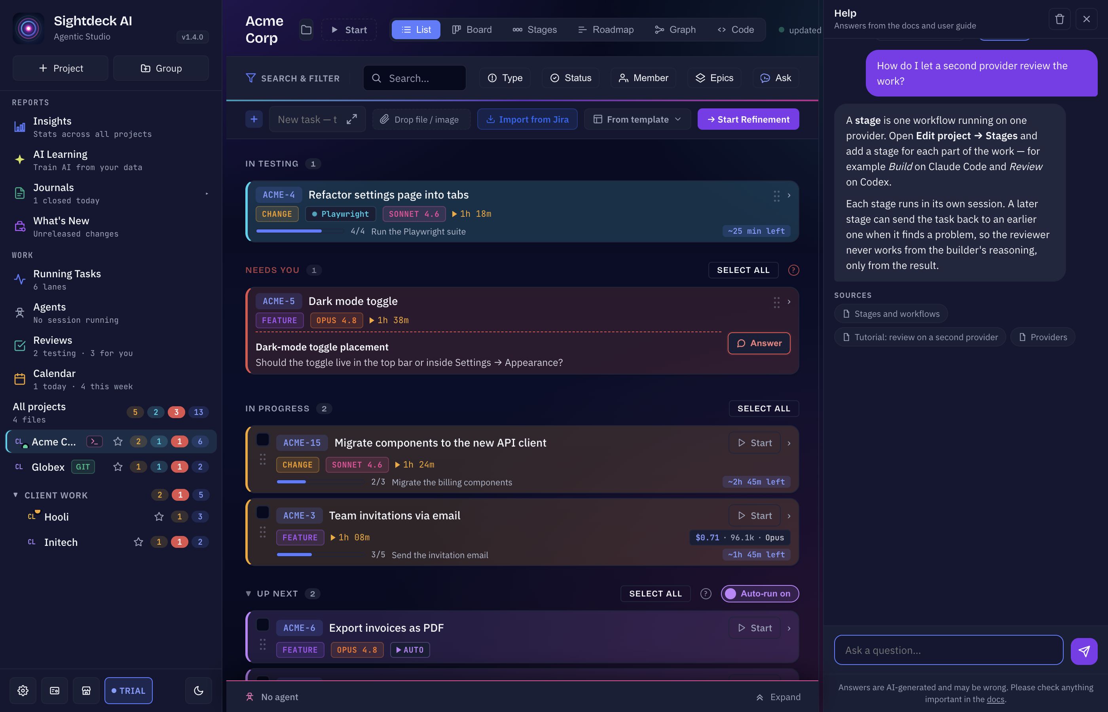Switch to the Board view tab

click(472, 30)
